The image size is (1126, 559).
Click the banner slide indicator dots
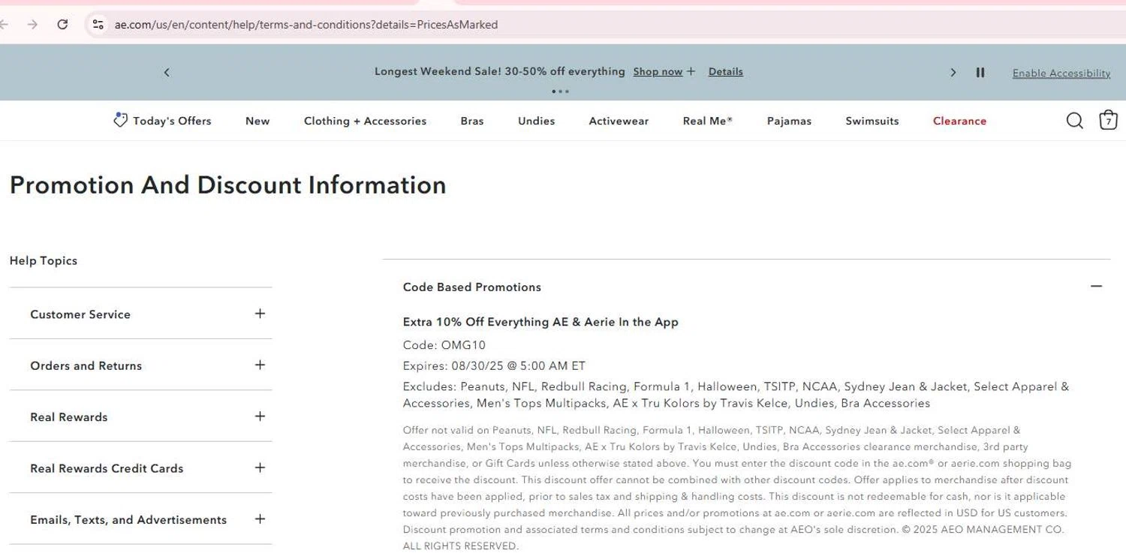coord(561,92)
